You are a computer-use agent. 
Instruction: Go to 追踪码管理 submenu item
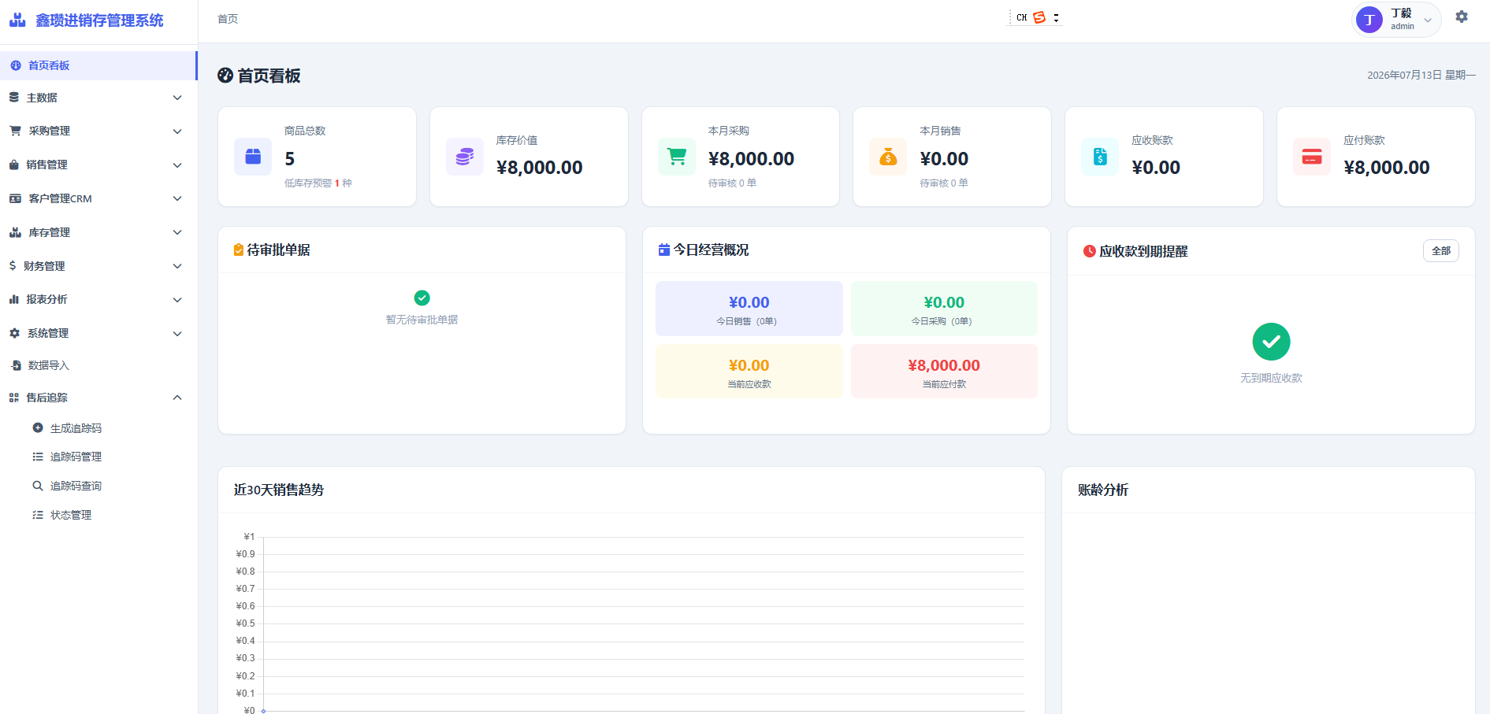pyautogui.click(x=98, y=457)
